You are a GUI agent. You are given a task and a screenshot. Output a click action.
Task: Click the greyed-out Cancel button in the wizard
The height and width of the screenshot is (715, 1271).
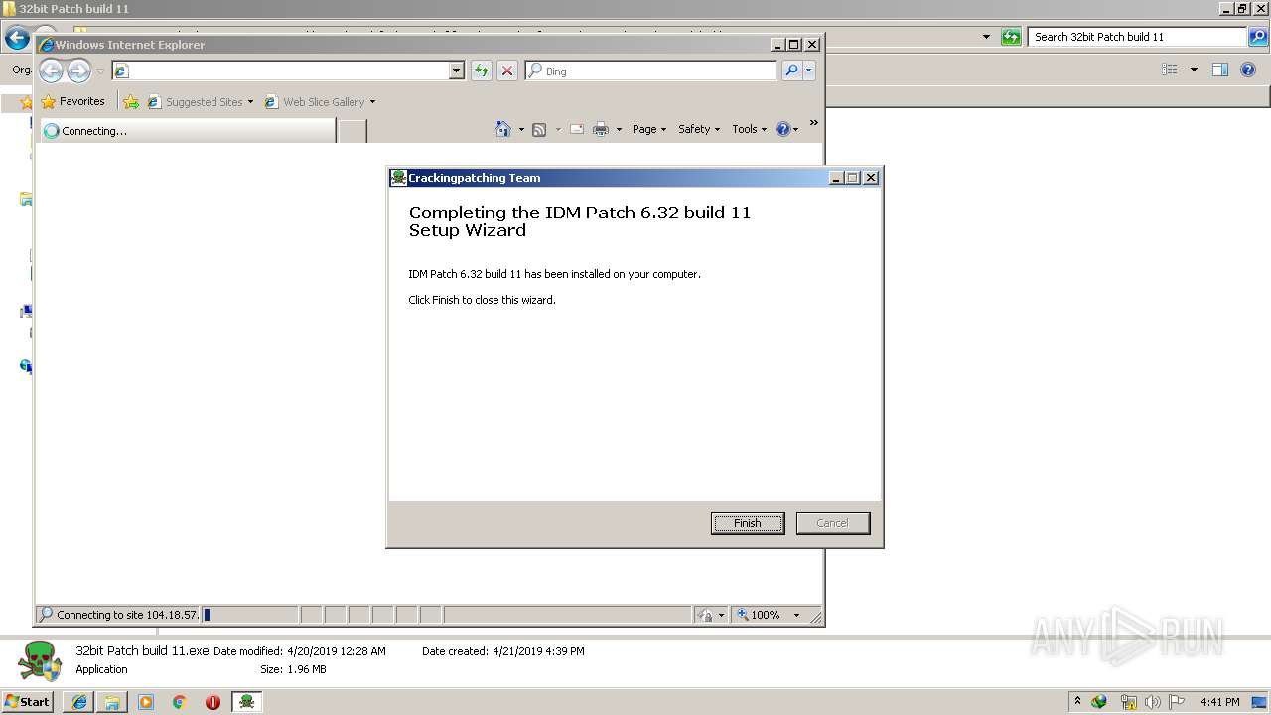tap(833, 523)
